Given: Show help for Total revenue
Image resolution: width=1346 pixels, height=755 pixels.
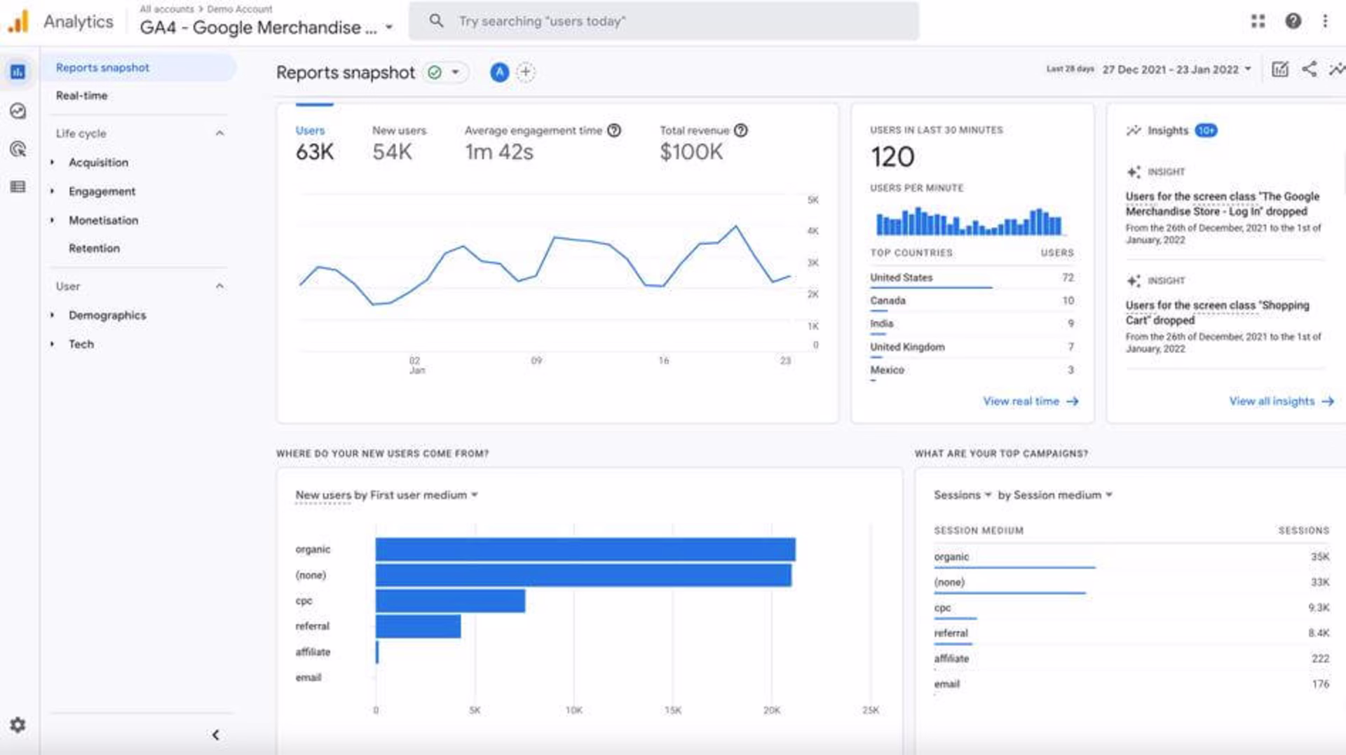Looking at the screenshot, I should (741, 130).
